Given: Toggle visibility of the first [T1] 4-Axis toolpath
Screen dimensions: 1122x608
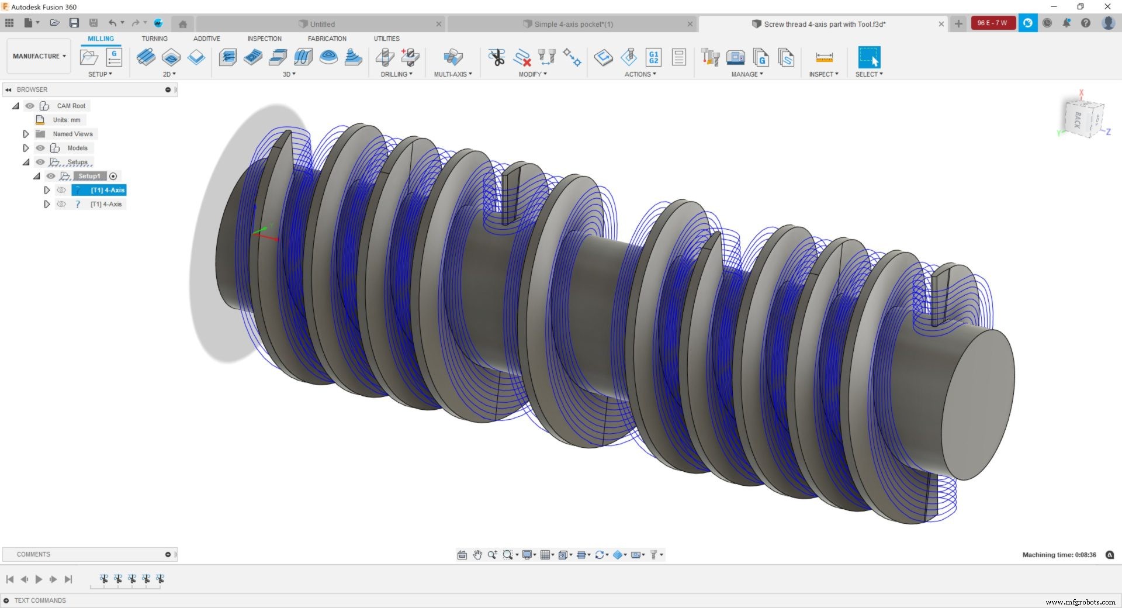Looking at the screenshot, I should click(61, 189).
